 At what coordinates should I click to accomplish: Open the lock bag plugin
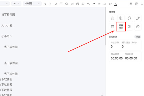click(113, 18)
